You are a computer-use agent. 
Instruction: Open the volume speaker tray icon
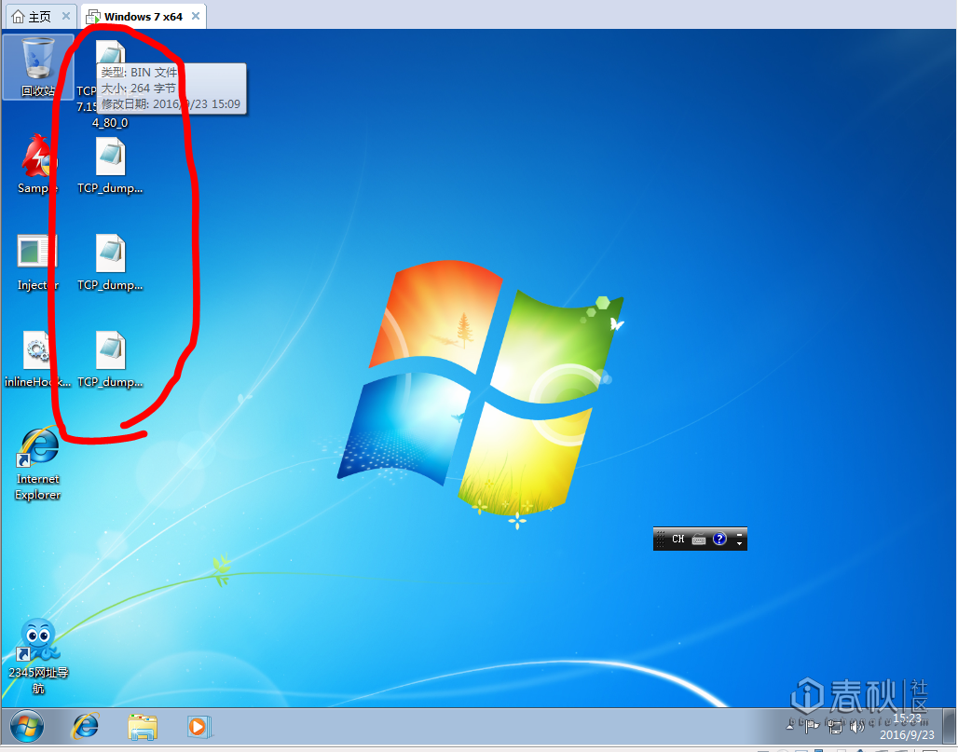(x=857, y=726)
